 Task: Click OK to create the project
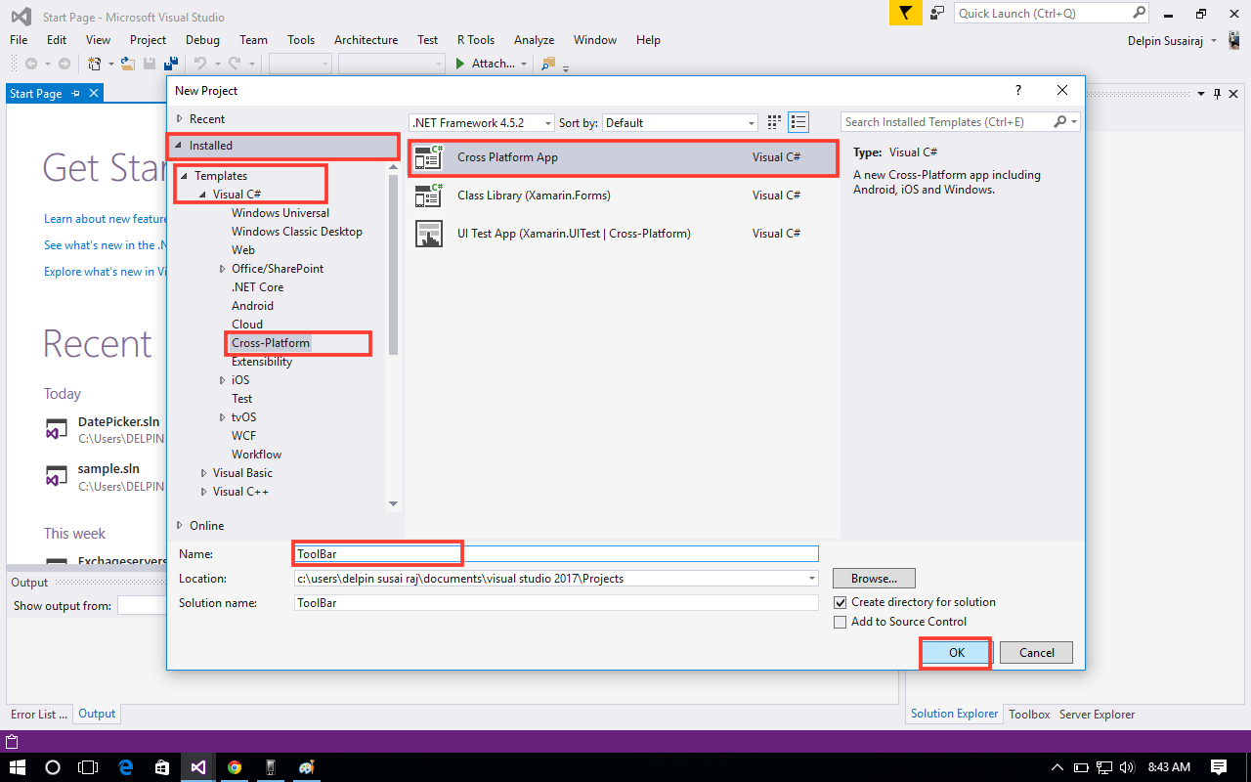click(x=956, y=652)
